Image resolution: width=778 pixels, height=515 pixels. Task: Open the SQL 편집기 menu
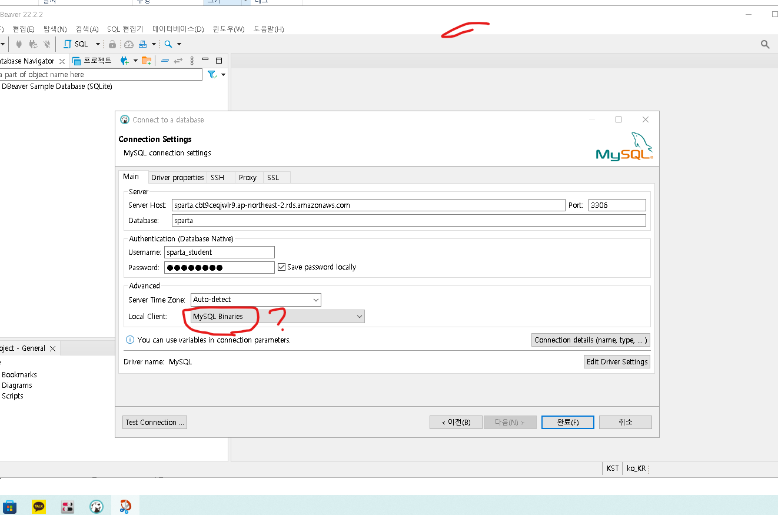click(125, 29)
